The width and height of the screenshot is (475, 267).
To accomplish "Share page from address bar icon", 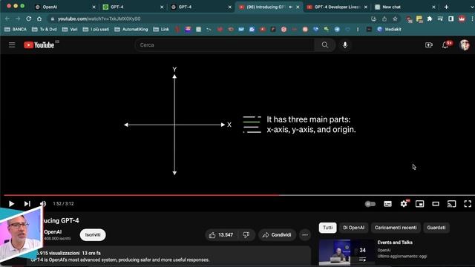I will click(x=384, y=19).
